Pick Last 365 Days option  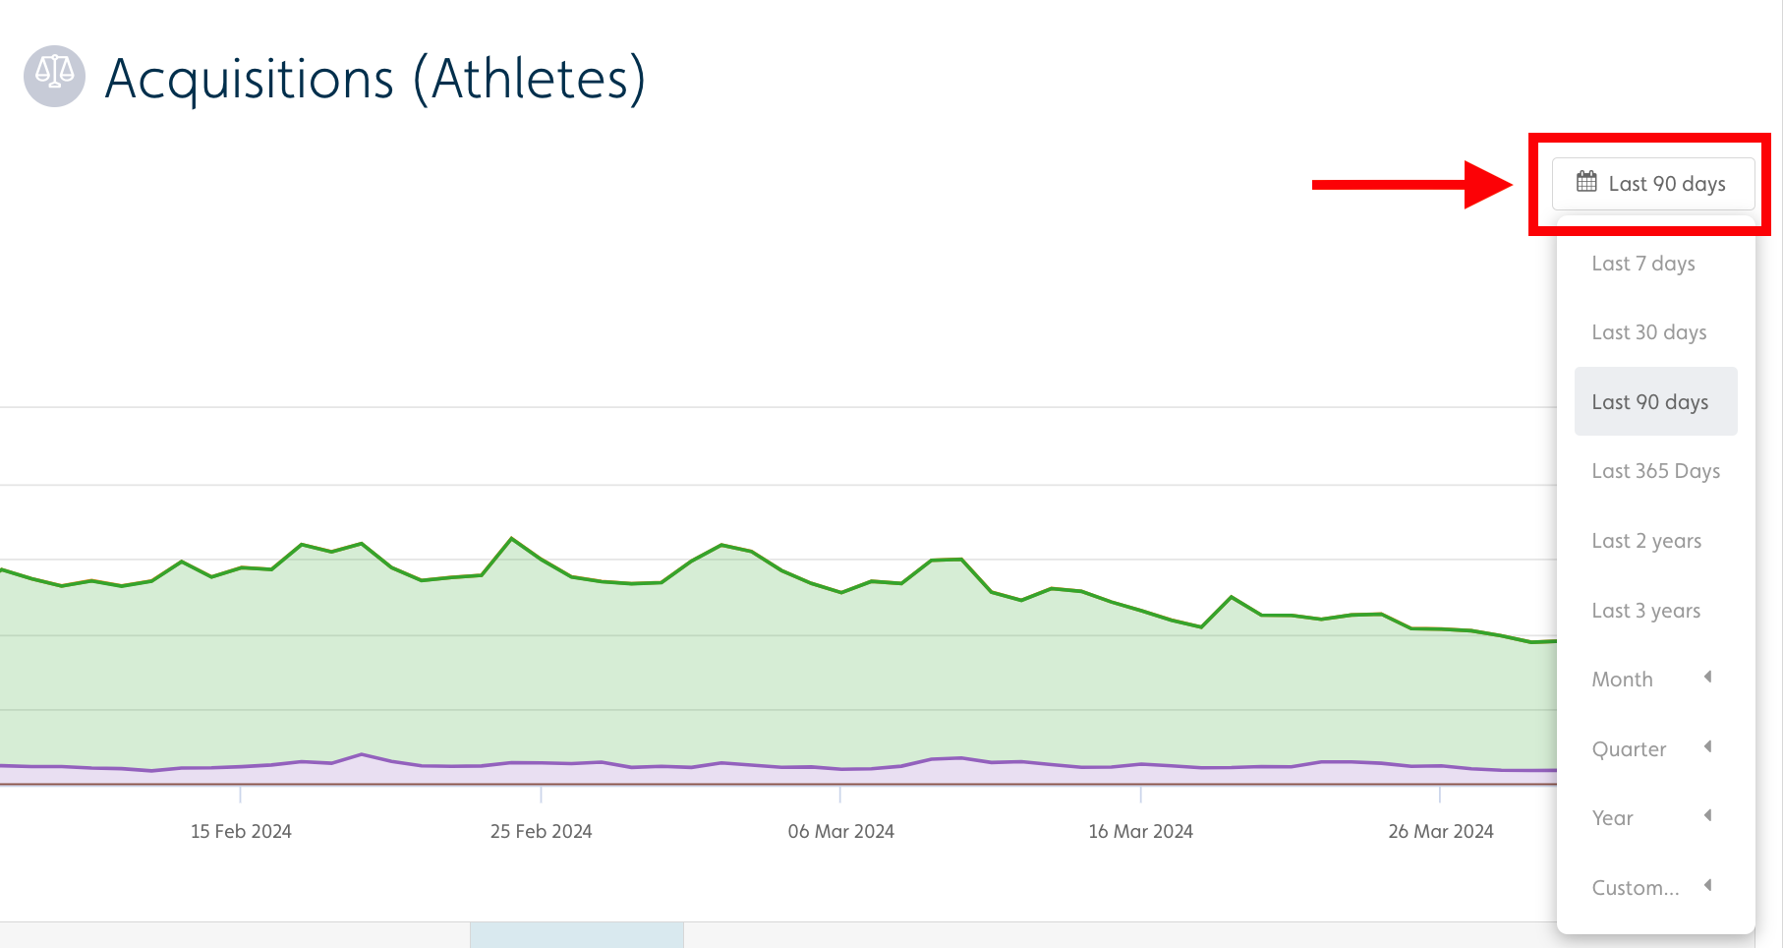(1655, 471)
